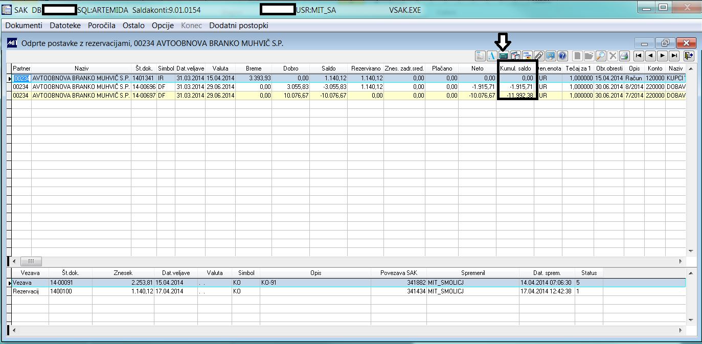This screenshot has height=344, width=702.
Task: Print the list with the printer icon
Action: (624, 56)
